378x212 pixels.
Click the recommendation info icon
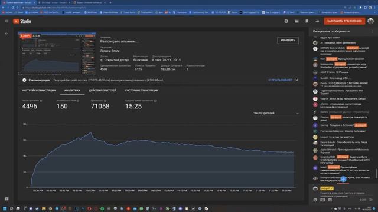click(x=24, y=80)
